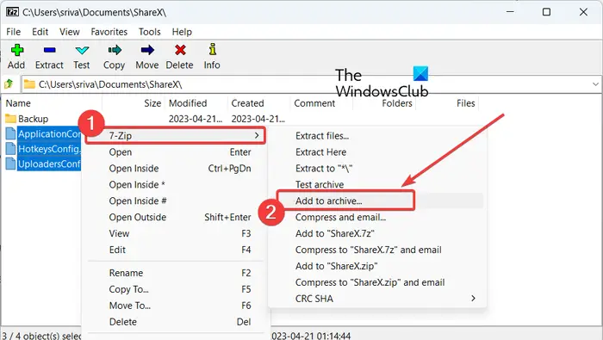
Task: Choose Add to "ShareX.zip" entry
Action: (336, 266)
